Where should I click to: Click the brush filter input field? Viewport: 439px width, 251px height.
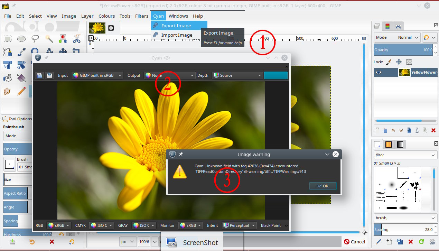pyautogui.click(x=405, y=155)
